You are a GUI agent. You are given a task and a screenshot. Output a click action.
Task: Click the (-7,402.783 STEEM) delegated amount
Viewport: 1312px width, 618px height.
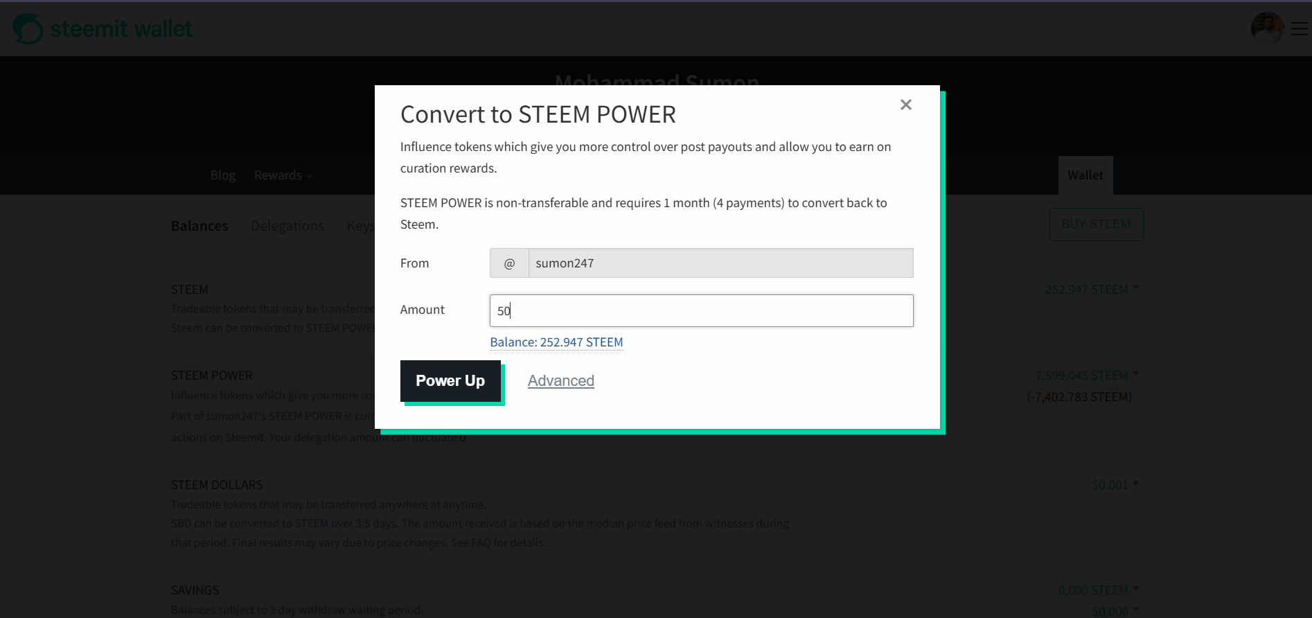coord(1079,397)
